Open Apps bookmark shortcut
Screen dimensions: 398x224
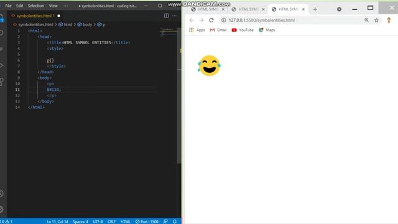point(197,30)
